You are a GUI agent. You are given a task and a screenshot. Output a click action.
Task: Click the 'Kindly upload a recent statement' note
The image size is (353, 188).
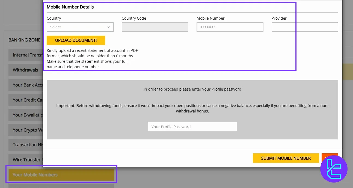pyautogui.click(x=92, y=58)
